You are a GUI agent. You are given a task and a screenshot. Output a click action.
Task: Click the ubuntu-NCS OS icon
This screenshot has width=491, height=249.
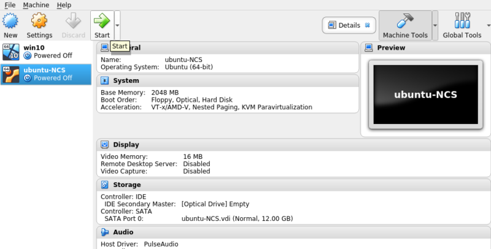coord(11,74)
